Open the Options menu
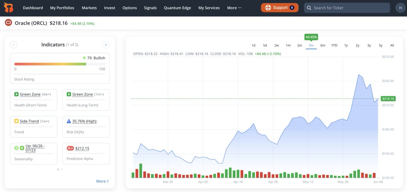This screenshot has height=192, width=407. pyautogui.click(x=130, y=8)
